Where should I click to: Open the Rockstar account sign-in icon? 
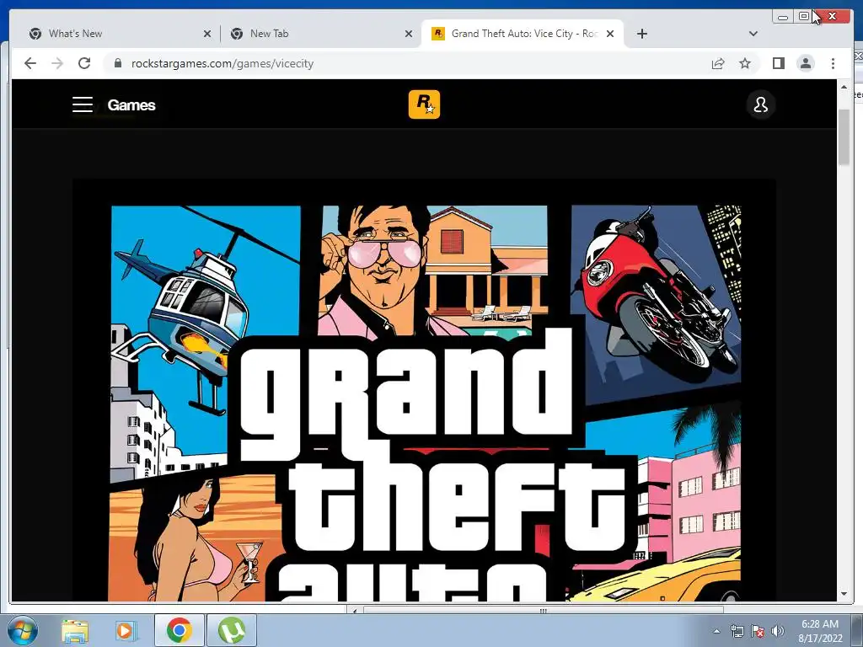761,104
